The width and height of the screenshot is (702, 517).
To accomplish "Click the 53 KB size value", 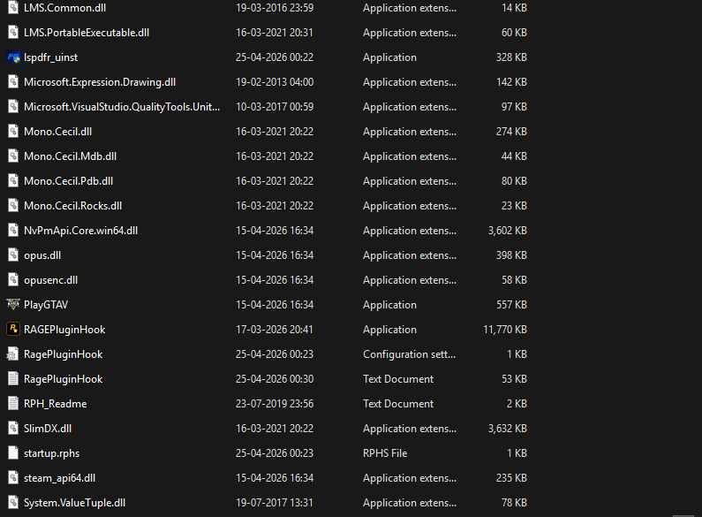I will tap(514, 379).
